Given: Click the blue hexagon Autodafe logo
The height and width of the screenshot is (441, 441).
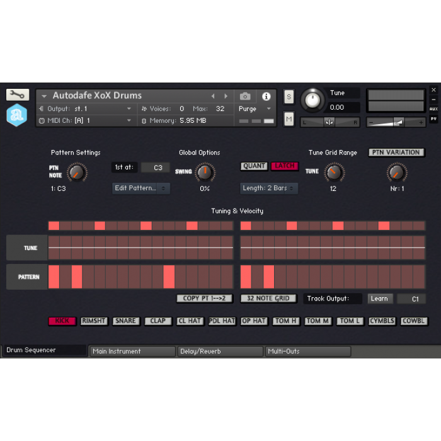Looking at the screenshot, I should (17, 115).
